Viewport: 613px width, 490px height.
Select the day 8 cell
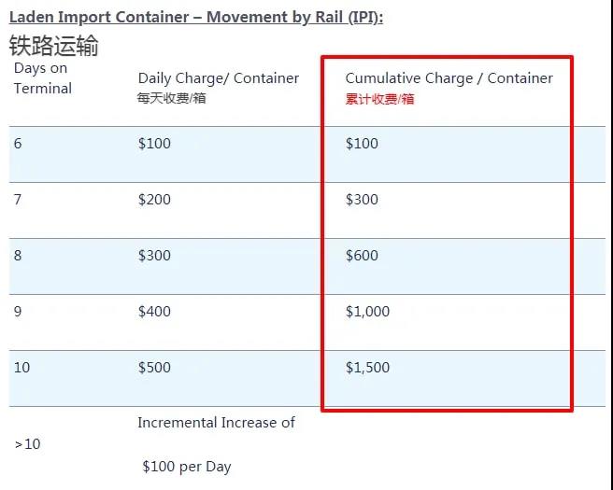(18, 256)
